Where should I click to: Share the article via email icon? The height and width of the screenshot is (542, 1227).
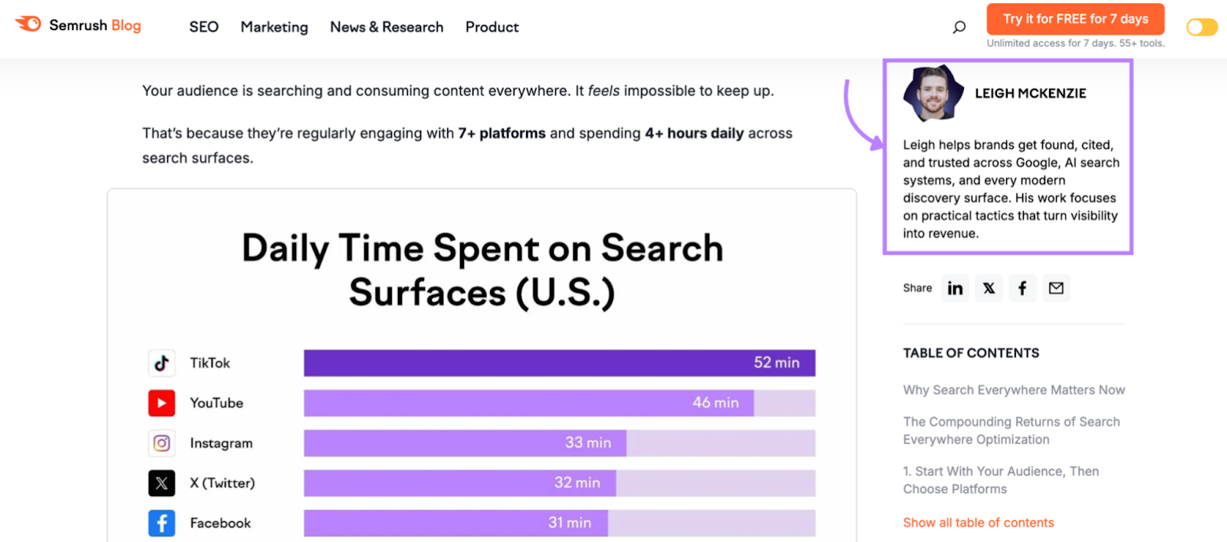(x=1056, y=288)
